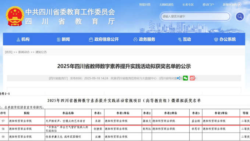The height and width of the screenshot is (141, 250).
Task: Click the 互动 chat icon
Action: pyautogui.click(x=180, y=39)
